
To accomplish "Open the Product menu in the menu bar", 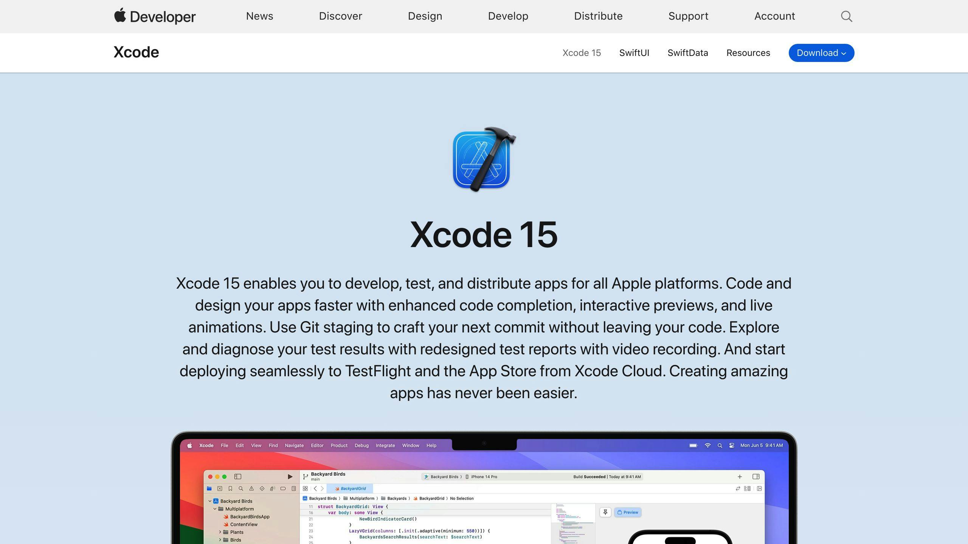I will coord(339,445).
